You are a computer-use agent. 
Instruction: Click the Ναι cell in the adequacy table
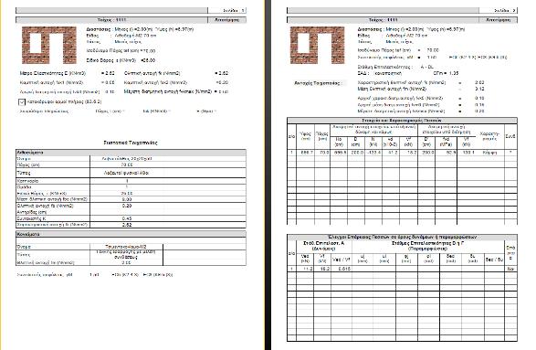pos(510,269)
